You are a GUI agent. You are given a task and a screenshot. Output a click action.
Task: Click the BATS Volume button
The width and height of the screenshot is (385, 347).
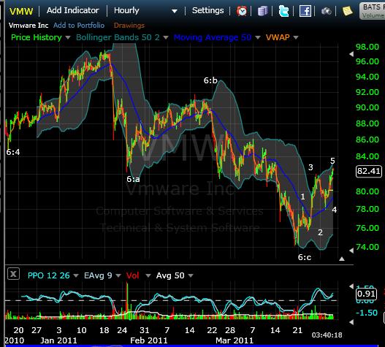(373, 11)
